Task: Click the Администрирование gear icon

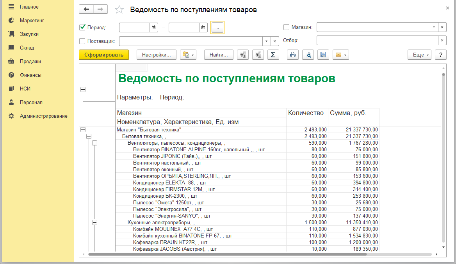Action: coord(11,116)
